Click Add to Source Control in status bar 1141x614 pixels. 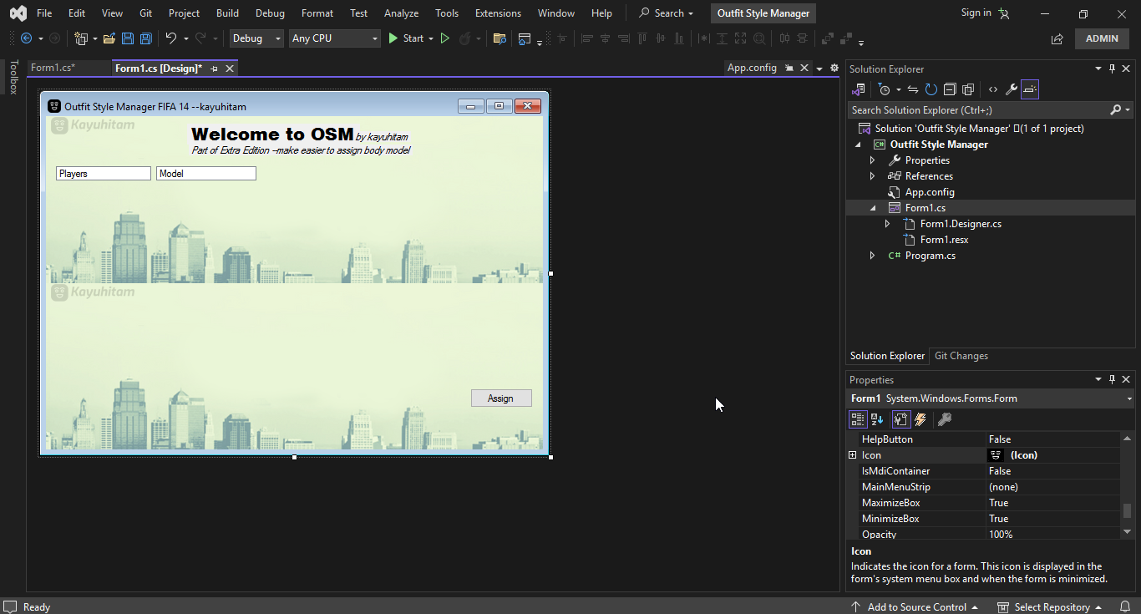pyautogui.click(x=914, y=606)
